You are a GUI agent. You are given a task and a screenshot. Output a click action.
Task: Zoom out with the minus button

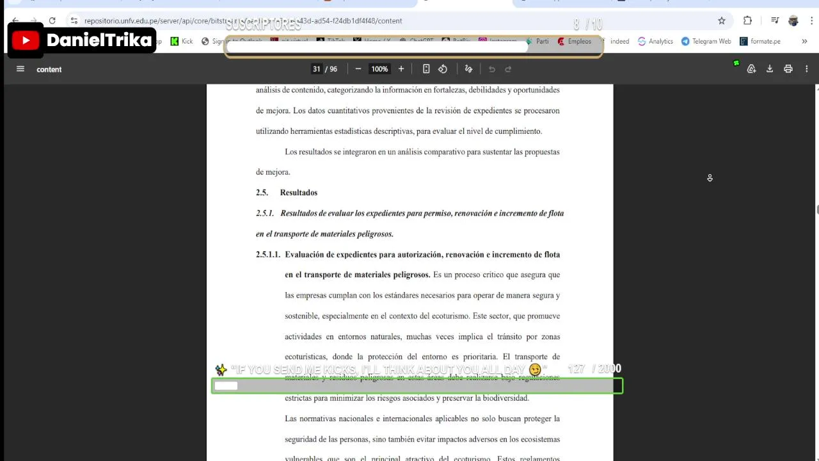coord(358,69)
